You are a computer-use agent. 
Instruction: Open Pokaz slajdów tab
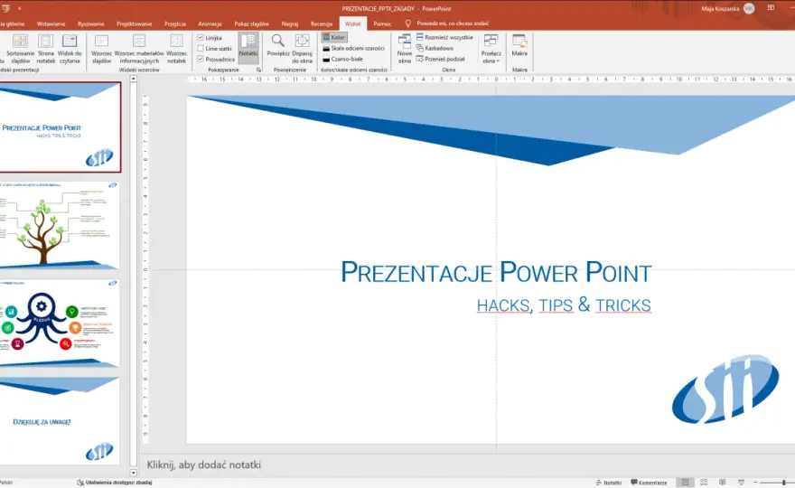(251, 23)
